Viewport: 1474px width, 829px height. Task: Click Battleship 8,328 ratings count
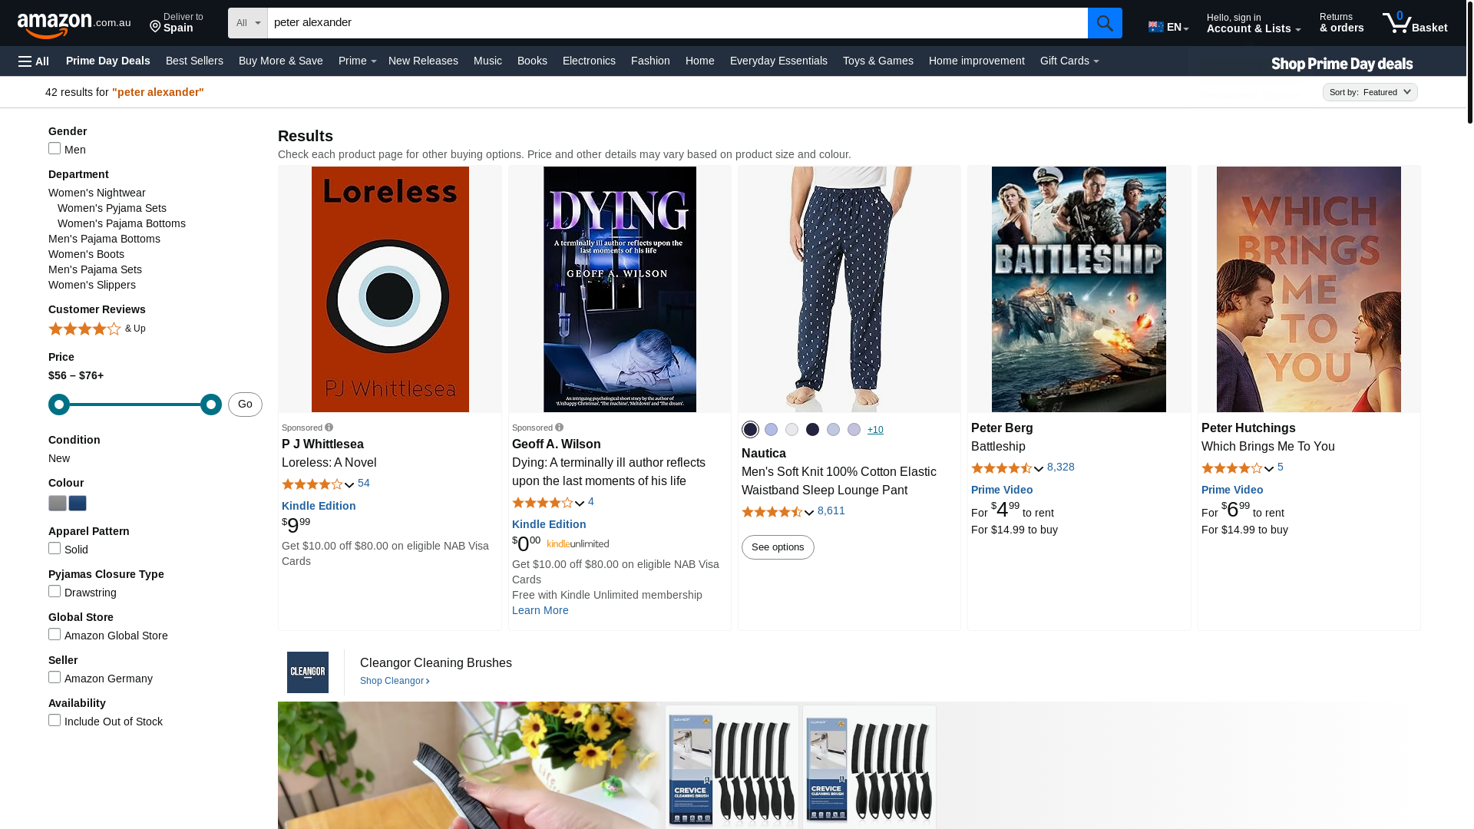[1060, 467]
